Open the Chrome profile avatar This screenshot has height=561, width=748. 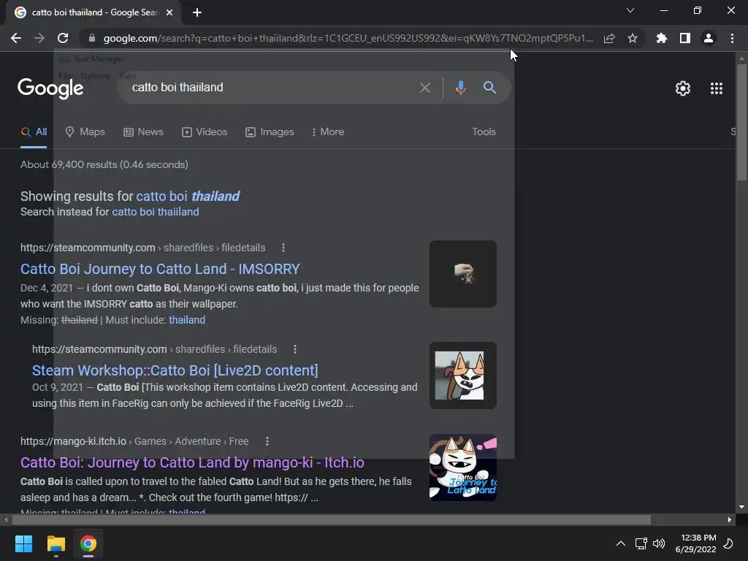pyautogui.click(x=709, y=38)
